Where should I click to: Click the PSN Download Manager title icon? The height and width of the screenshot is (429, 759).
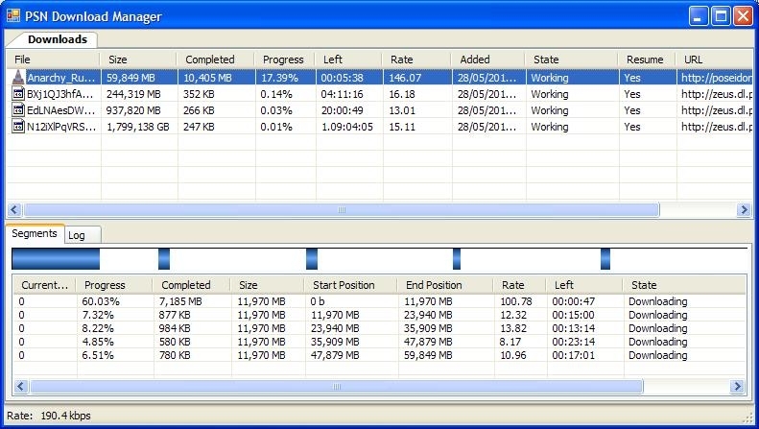point(14,16)
